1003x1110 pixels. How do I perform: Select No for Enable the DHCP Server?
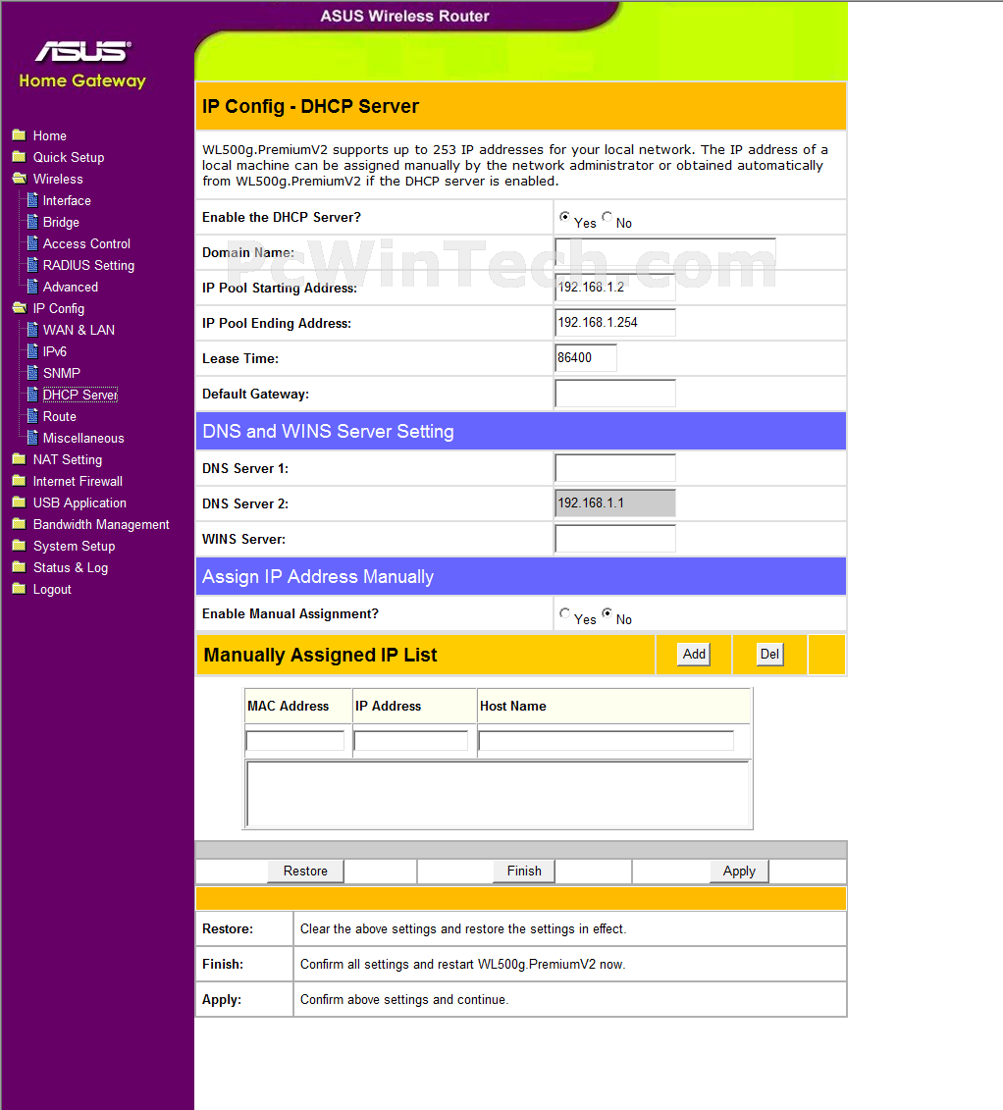607,217
